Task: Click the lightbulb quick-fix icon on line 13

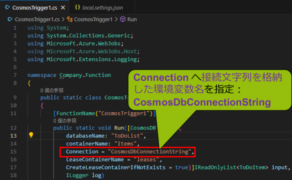Action: (x=31, y=135)
